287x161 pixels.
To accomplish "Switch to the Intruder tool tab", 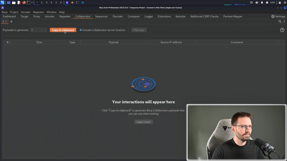I will point(50,16).
